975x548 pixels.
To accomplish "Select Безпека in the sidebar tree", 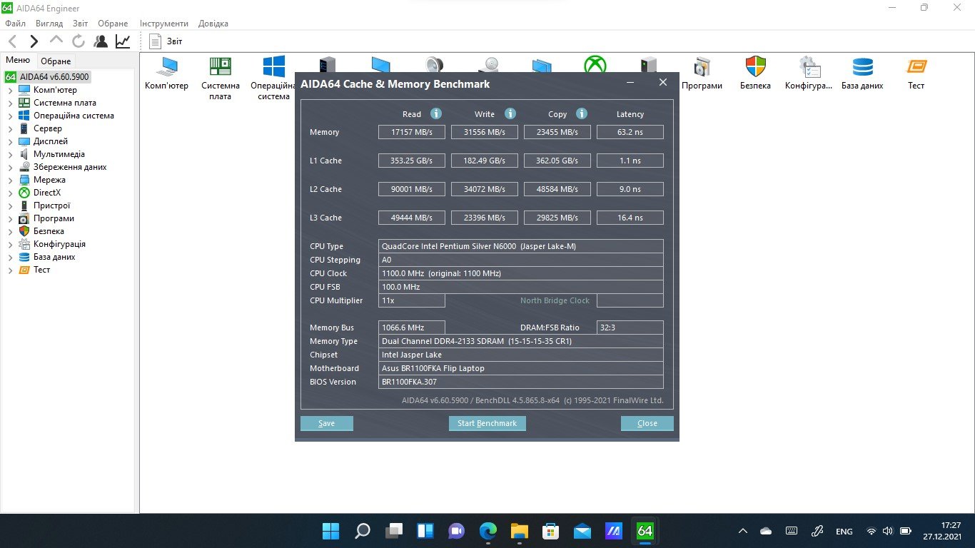I will (49, 231).
